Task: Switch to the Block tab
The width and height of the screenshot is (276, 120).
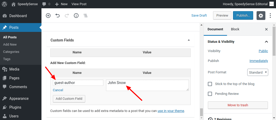Action: click(235, 29)
